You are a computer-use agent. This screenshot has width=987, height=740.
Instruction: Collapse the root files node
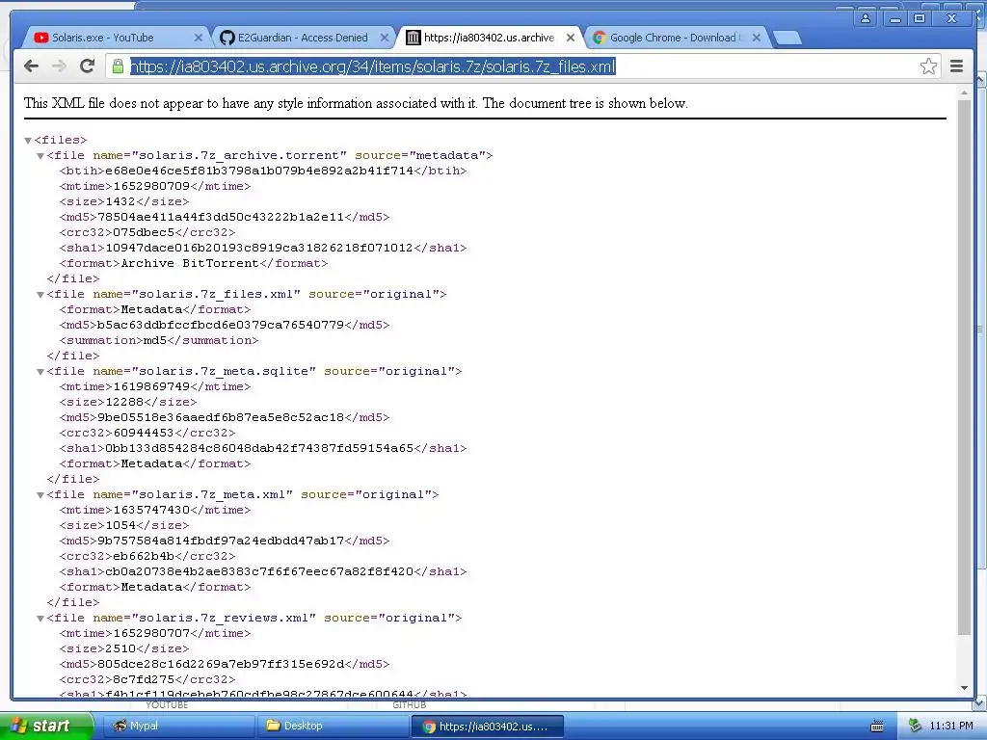(28, 141)
